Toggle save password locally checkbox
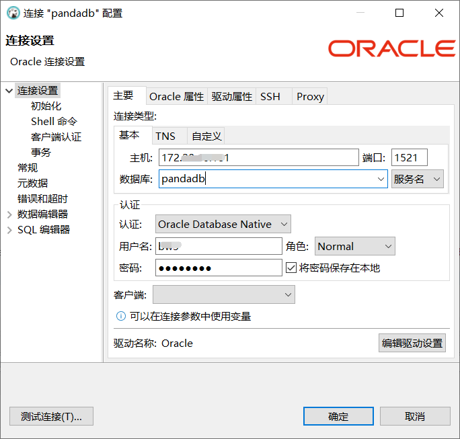The image size is (460, 439). pyautogui.click(x=291, y=268)
